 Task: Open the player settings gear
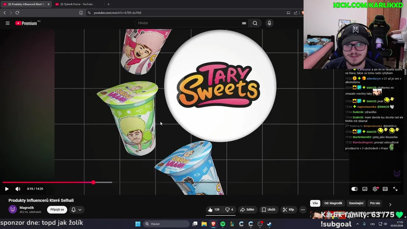pyautogui.click(x=375, y=189)
